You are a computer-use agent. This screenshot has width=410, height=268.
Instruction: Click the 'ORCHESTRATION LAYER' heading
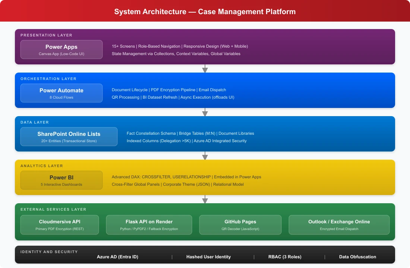point(48,79)
